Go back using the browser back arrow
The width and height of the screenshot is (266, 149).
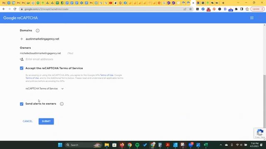(4, 9)
